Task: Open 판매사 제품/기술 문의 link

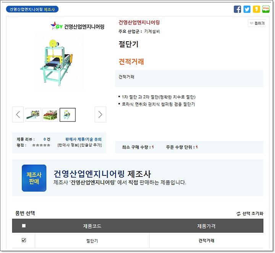Action: tap(83, 139)
